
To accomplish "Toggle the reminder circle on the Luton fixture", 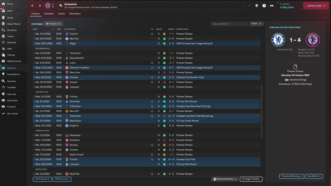I will [x=34, y=63].
